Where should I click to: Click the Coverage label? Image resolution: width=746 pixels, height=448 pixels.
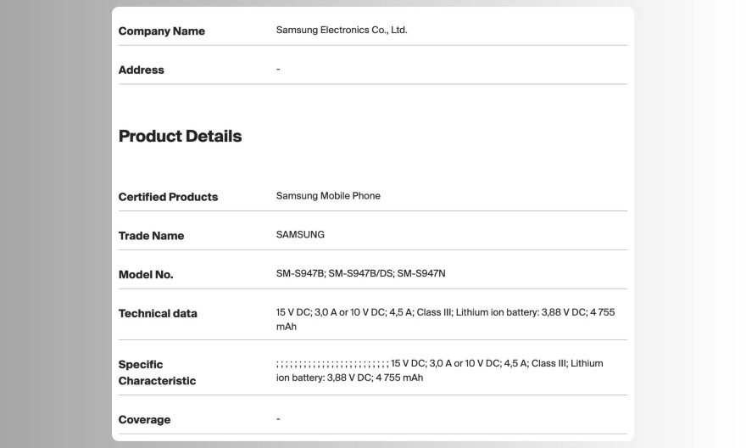click(x=144, y=420)
